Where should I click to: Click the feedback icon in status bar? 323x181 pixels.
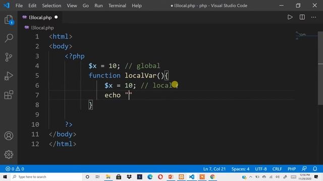click(x=304, y=169)
